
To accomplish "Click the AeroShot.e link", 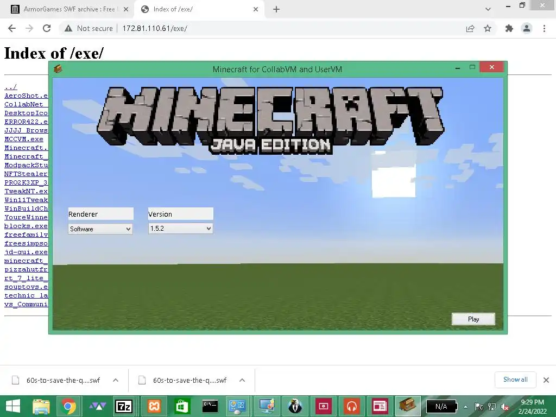I will pyautogui.click(x=26, y=96).
